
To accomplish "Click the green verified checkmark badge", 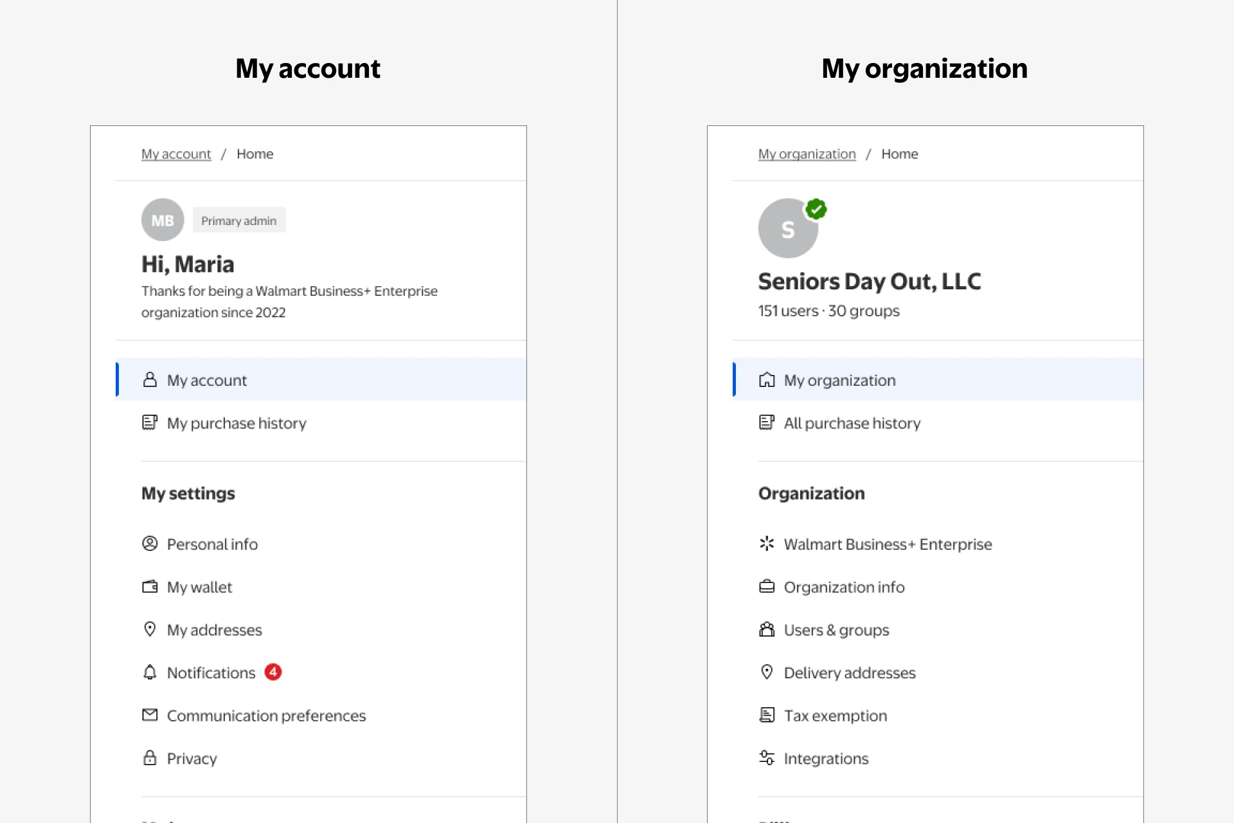I will 816,209.
